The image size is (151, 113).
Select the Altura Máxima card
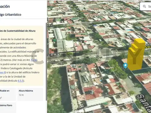point(30,94)
